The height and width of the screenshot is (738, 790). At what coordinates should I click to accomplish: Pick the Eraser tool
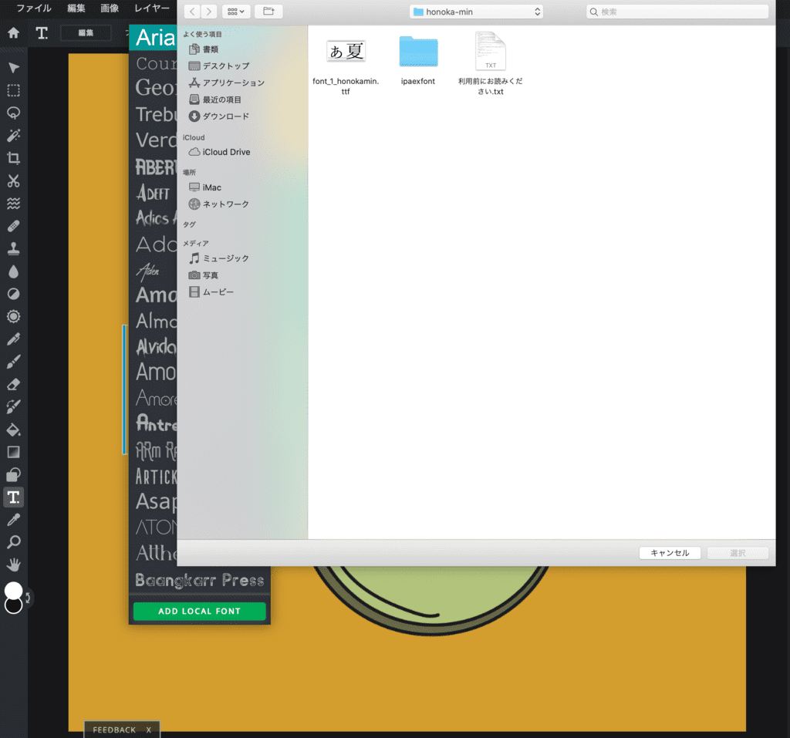(12, 383)
